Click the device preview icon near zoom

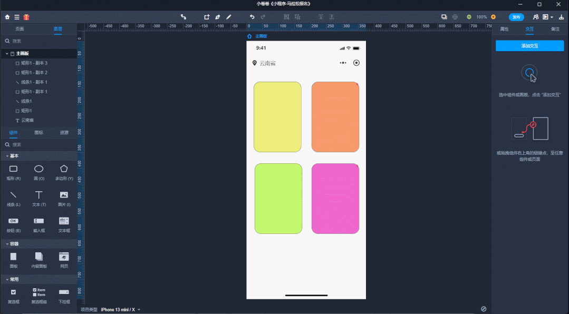444,17
